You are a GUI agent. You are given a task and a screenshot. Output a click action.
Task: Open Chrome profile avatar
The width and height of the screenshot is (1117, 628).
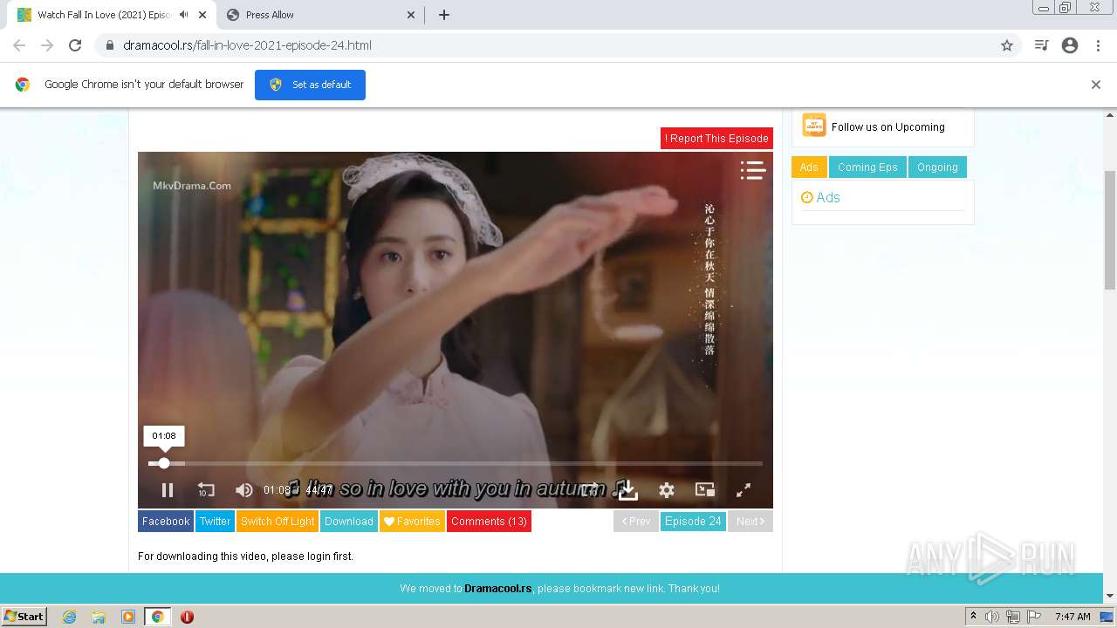(1070, 45)
